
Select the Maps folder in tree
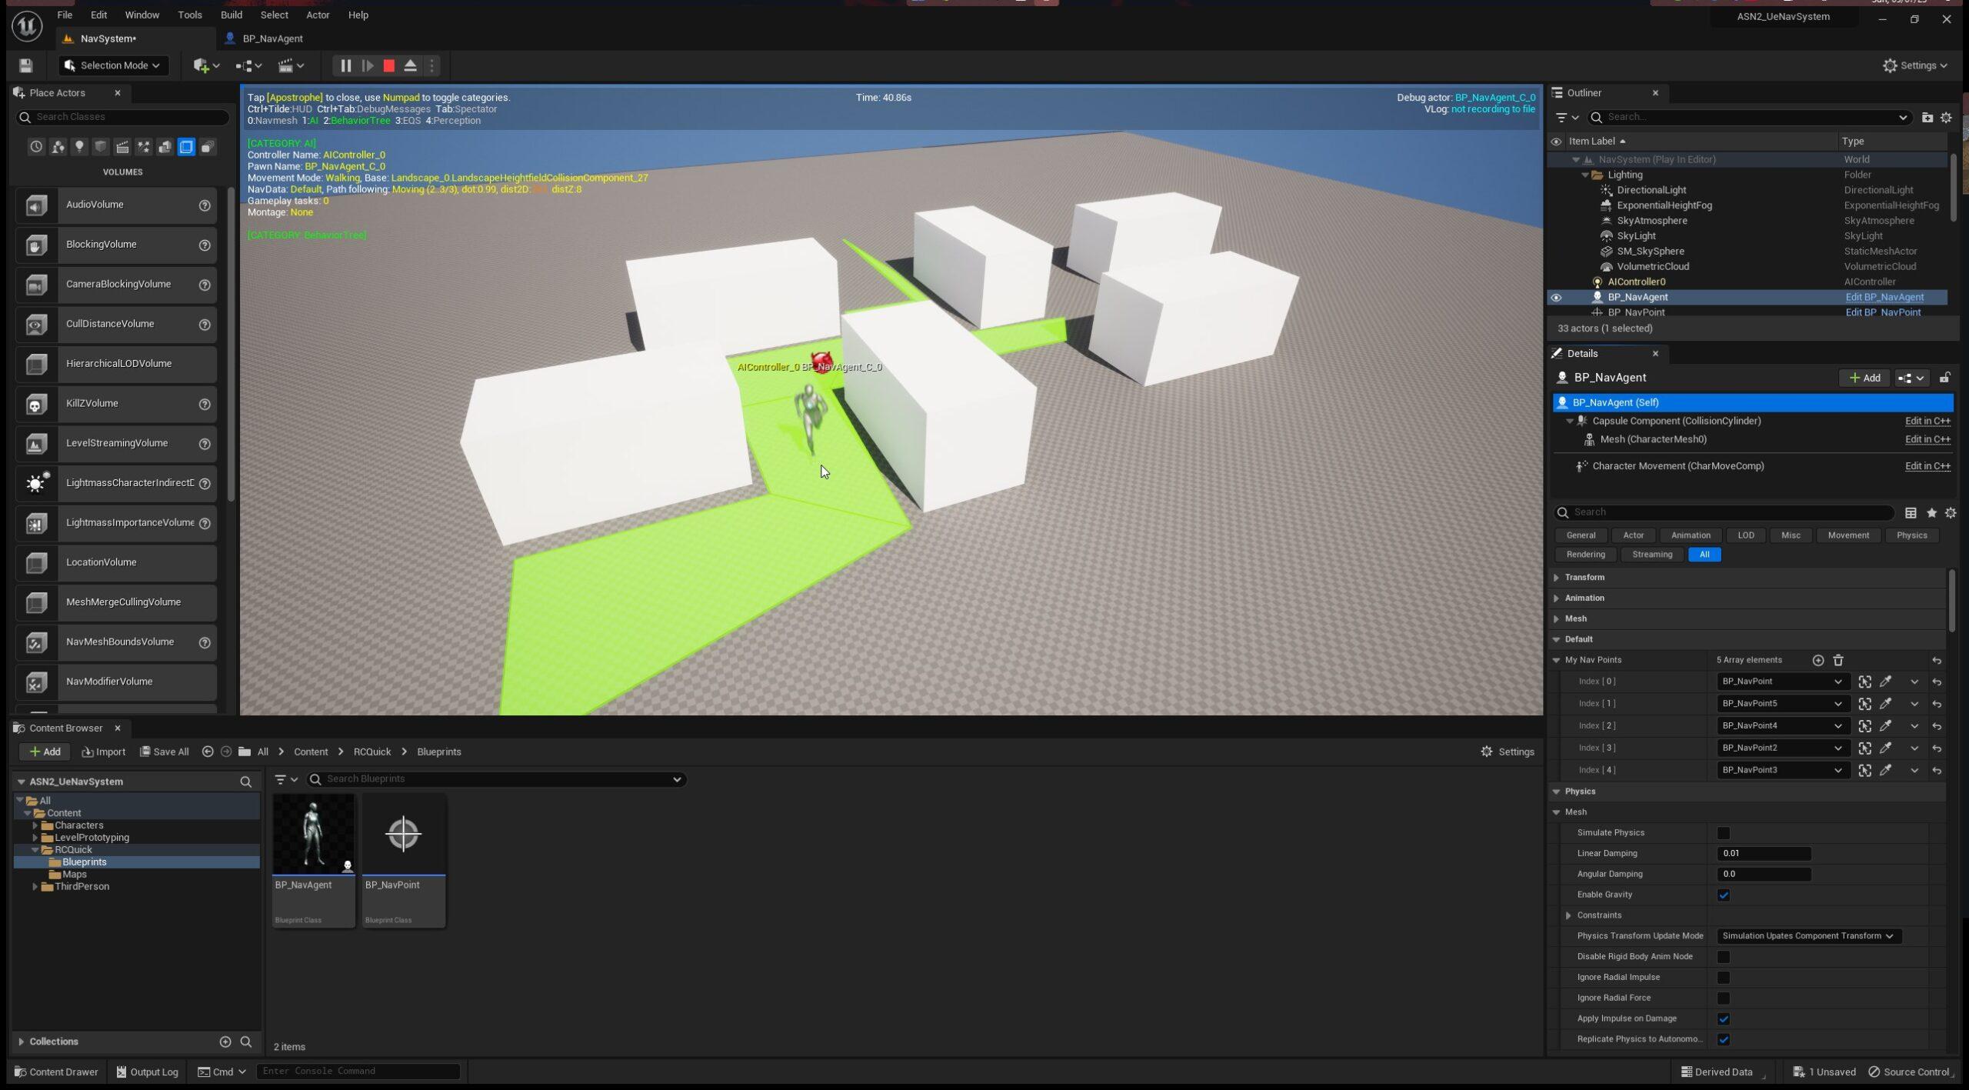coord(75,875)
